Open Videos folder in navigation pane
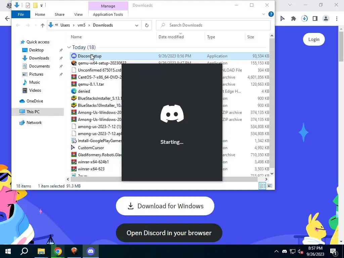Image resolution: width=344 pixels, height=258 pixels. tap(35, 90)
